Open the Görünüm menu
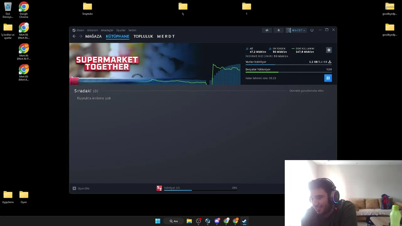Image resolution: width=402 pixels, height=226 pixels. point(92,30)
